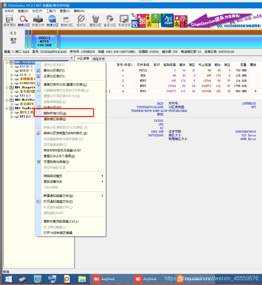Open the 新建虚拟磁盘文件(N) submenu
Image resolution: width=262 pixels, height=285 pixels.
pyautogui.click(x=71, y=196)
